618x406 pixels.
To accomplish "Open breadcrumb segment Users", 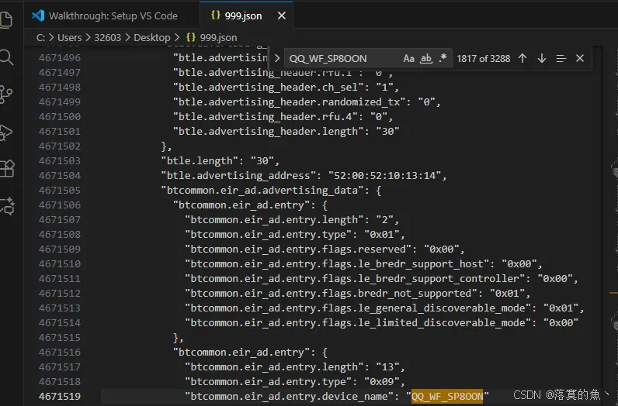I will coord(69,38).
